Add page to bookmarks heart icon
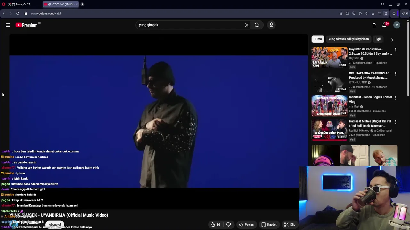Viewport: 410px width, 230px height. tap(366, 13)
